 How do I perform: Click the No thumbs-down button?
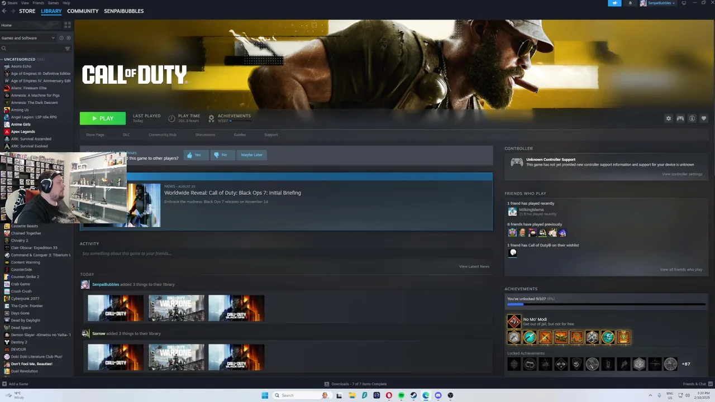point(221,155)
